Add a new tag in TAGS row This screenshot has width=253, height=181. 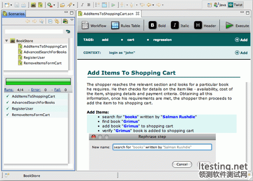pyautogui.click(x=241, y=40)
